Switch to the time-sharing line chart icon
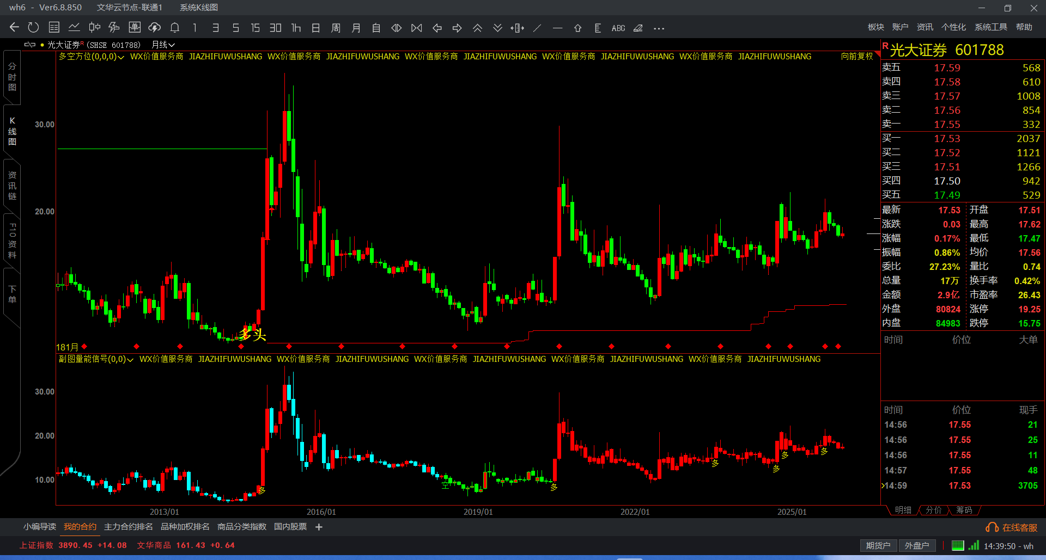 74,27
